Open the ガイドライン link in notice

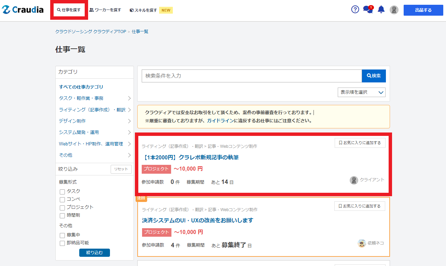(220, 121)
